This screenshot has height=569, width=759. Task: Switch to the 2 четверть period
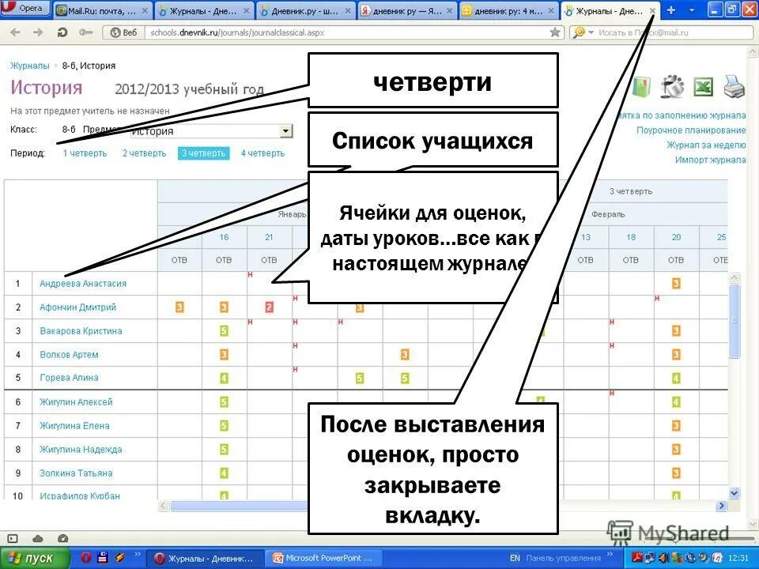coord(144,153)
